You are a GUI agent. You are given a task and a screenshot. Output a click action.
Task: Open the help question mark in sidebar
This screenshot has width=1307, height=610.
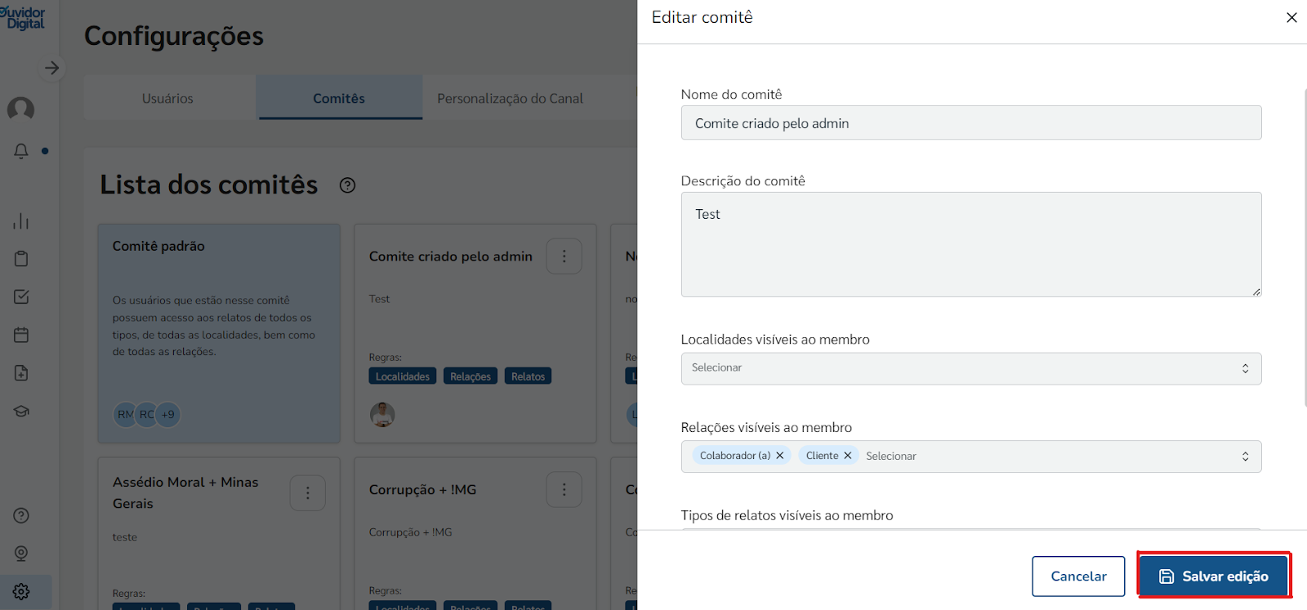click(x=21, y=515)
